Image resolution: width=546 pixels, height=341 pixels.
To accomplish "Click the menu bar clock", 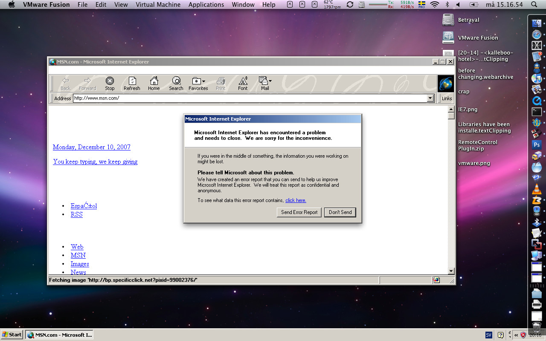I will (504, 5).
